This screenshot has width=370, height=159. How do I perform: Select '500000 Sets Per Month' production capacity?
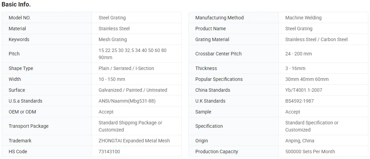point(310,152)
